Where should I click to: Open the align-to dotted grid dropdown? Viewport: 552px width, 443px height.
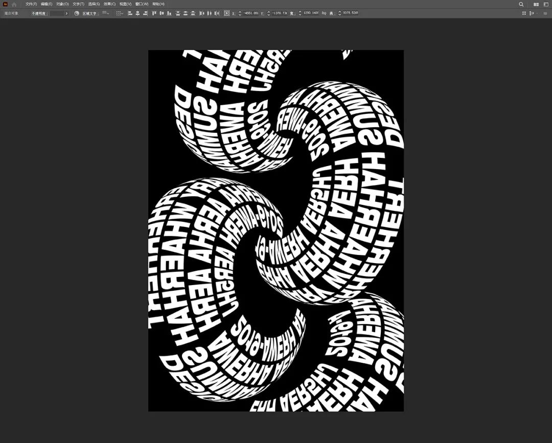coord(119,13)
